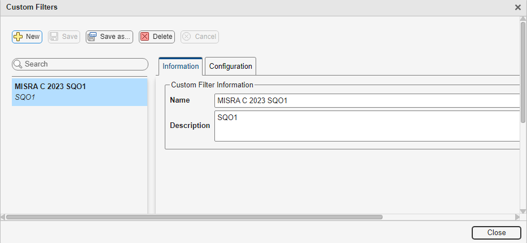Click the Save as... button
This screenshot has height=243, width=527.
point(109,37)
